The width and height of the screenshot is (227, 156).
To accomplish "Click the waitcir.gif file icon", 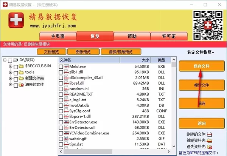I will tap(66, 139).
